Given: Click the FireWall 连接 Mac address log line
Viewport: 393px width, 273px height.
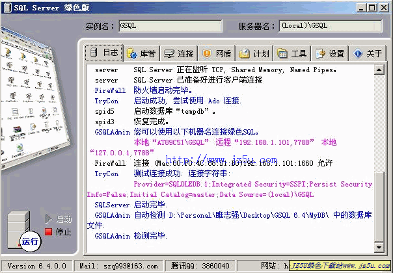Looking at the screenshot, I should coord(213,163).
